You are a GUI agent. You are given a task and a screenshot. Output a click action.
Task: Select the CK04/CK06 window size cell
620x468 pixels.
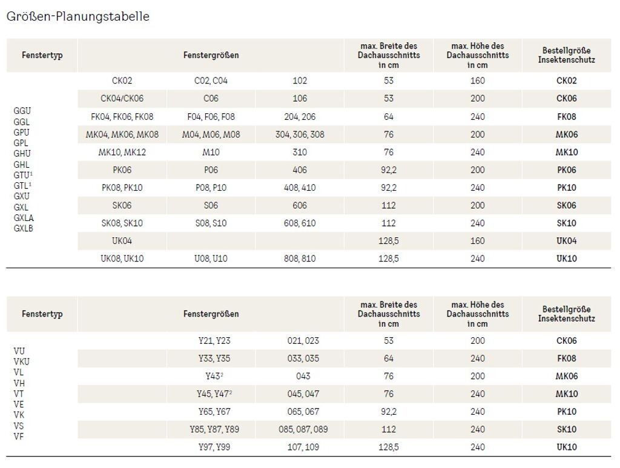tap(122, 99)
